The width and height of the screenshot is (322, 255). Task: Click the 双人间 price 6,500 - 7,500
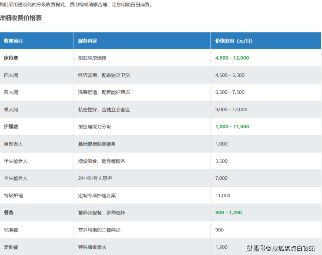coord(230,92)
